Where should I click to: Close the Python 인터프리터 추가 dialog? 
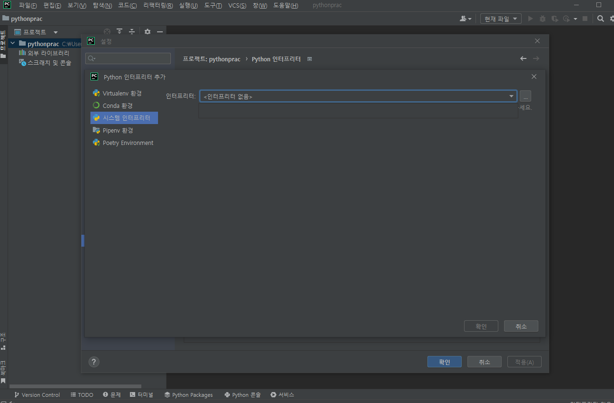tap(534, 77)
